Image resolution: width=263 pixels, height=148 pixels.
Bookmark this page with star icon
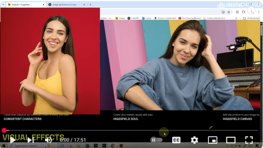pos(229,12)
